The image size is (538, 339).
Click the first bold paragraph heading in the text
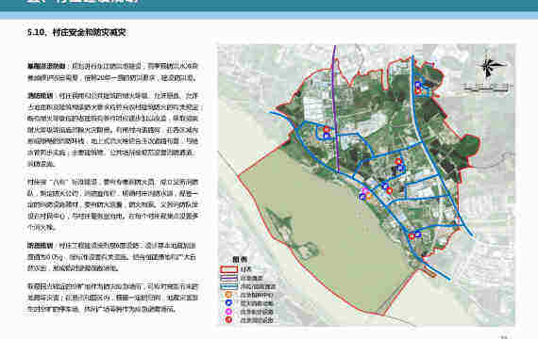46,66
